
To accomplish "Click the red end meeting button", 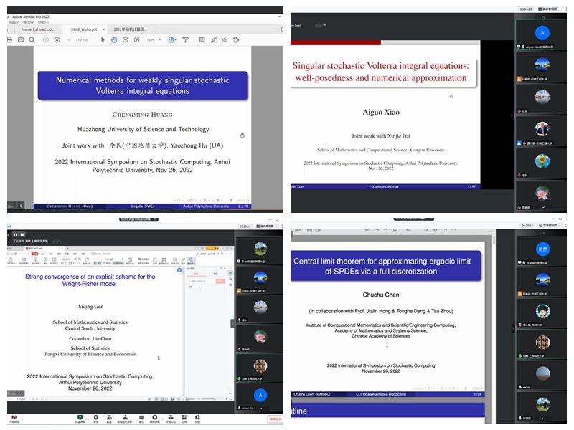I will pyautogui.click(x=275, y=419).
